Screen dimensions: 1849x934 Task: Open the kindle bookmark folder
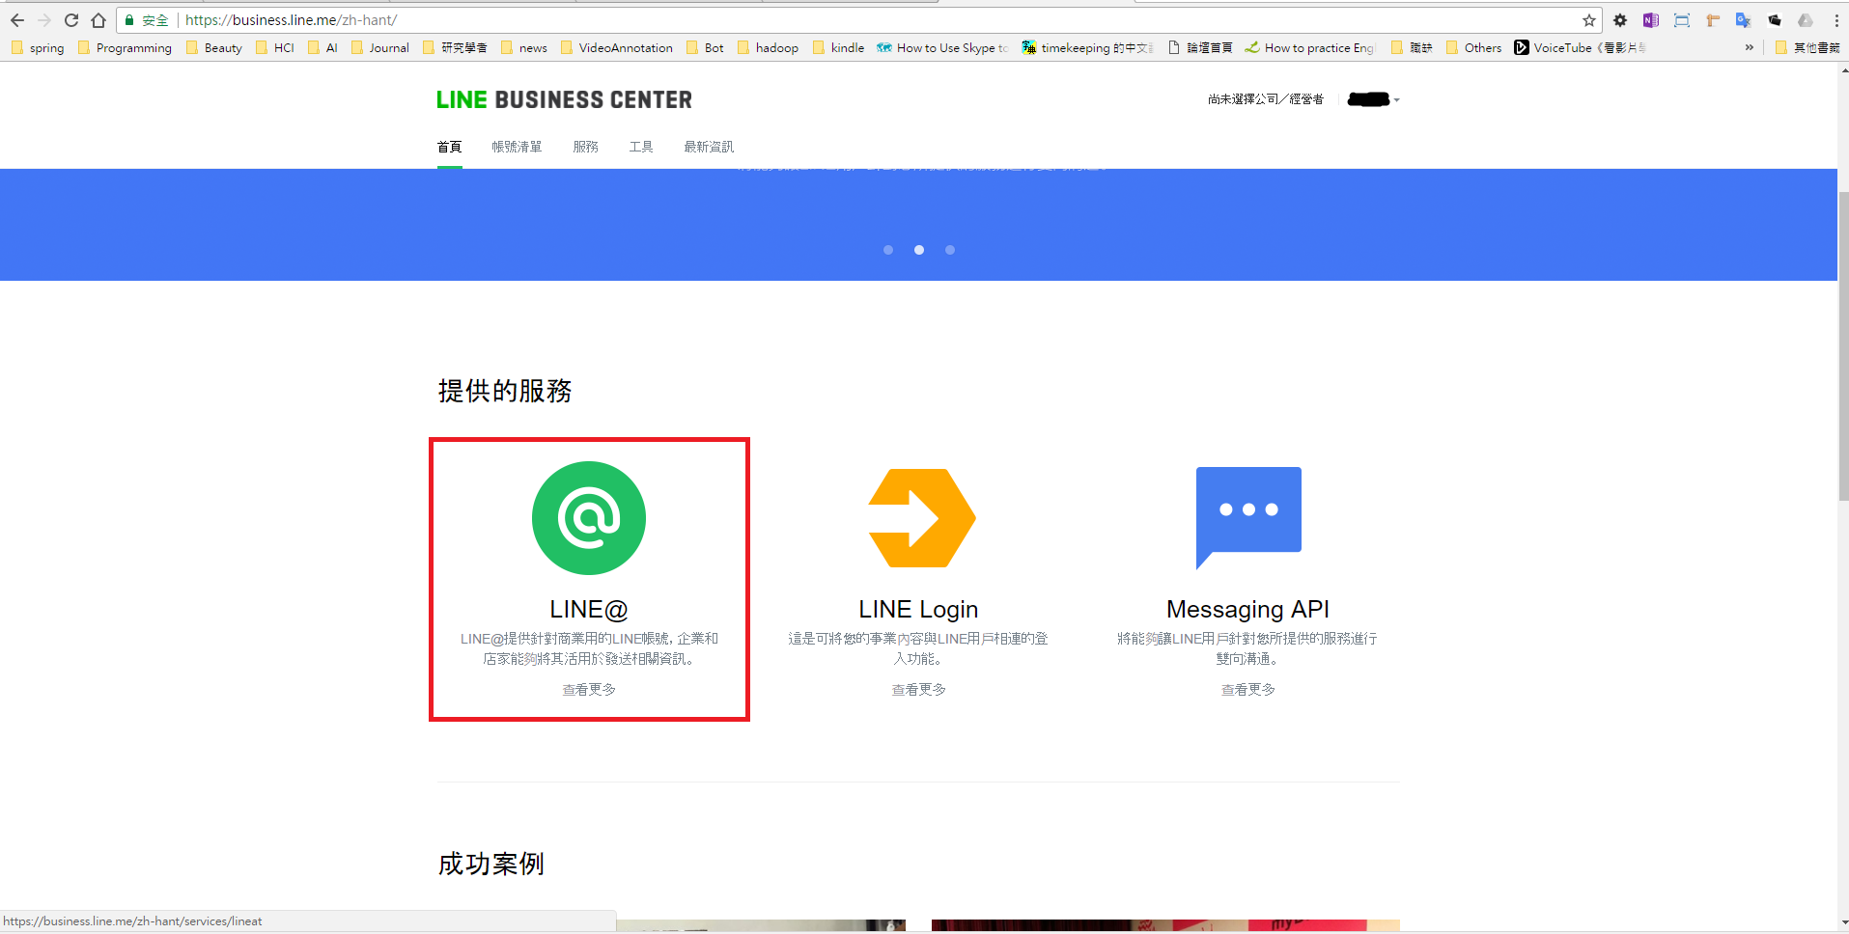coord(838,47)
